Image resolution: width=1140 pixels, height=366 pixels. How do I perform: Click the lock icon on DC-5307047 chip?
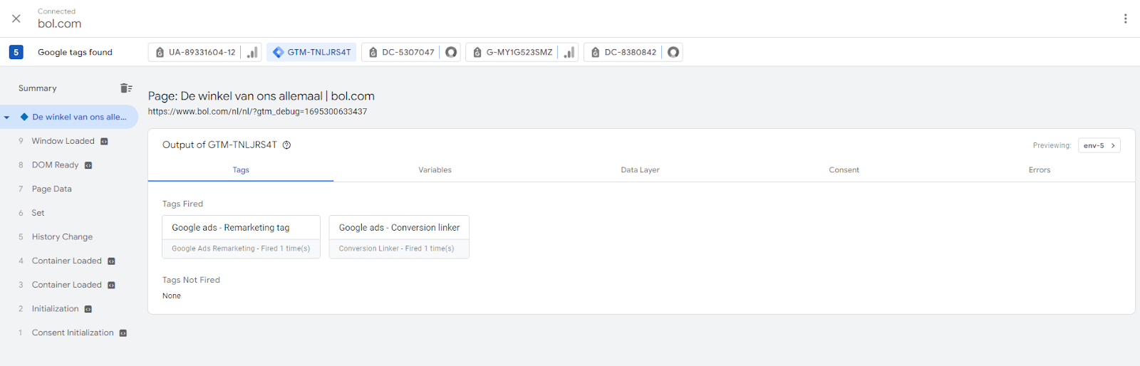point(373,52)
